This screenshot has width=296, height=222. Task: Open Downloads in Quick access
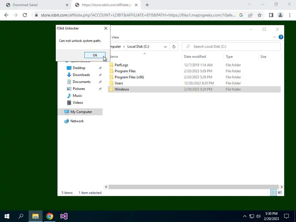[81, 75]
